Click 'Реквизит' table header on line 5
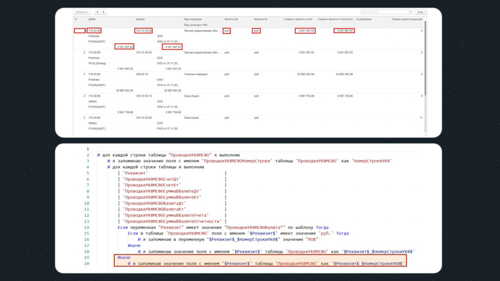Image resolution: width=500 pixels, height=281 pixels. (x=136, y=173)
